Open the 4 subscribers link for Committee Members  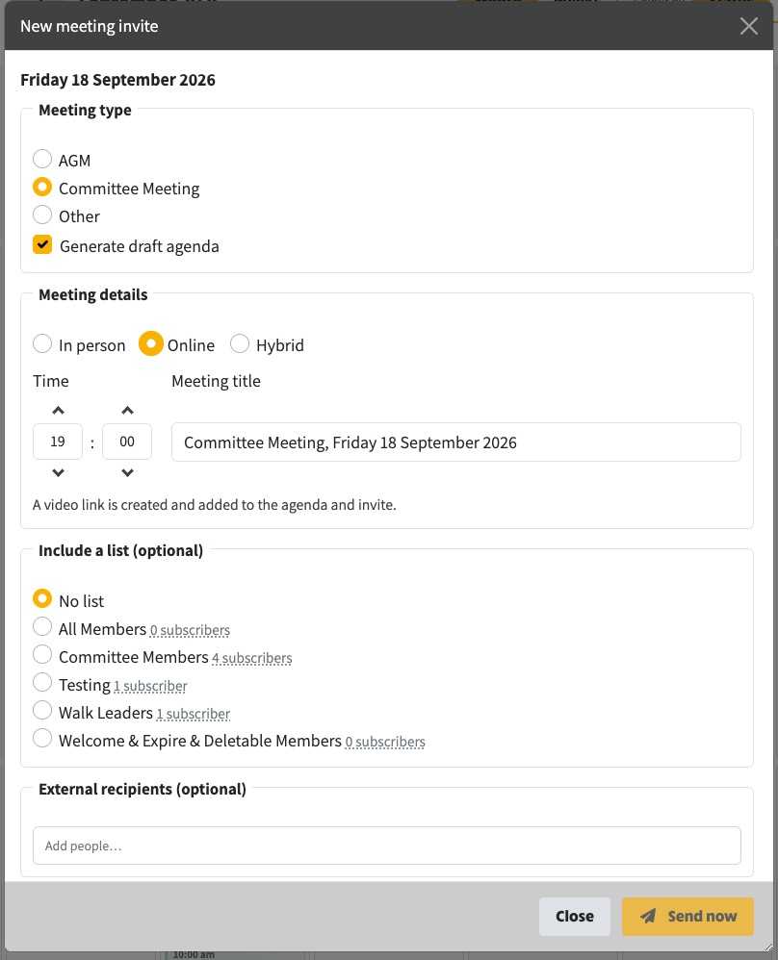coord(252,658)
